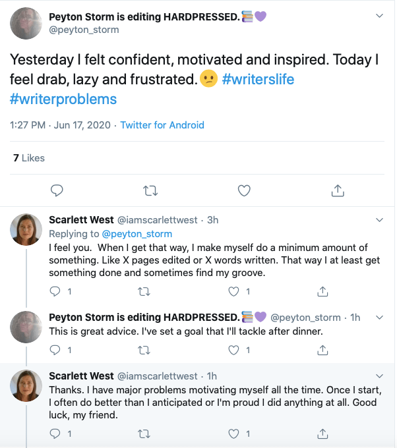Like the main tweet about feeling drab
The height and width of the screenshot is (448, 397).
[x=244, y=190]
